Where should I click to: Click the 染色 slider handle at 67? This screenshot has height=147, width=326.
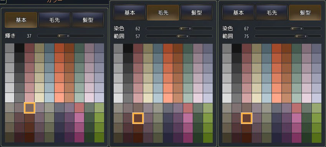tap(297, 28)
